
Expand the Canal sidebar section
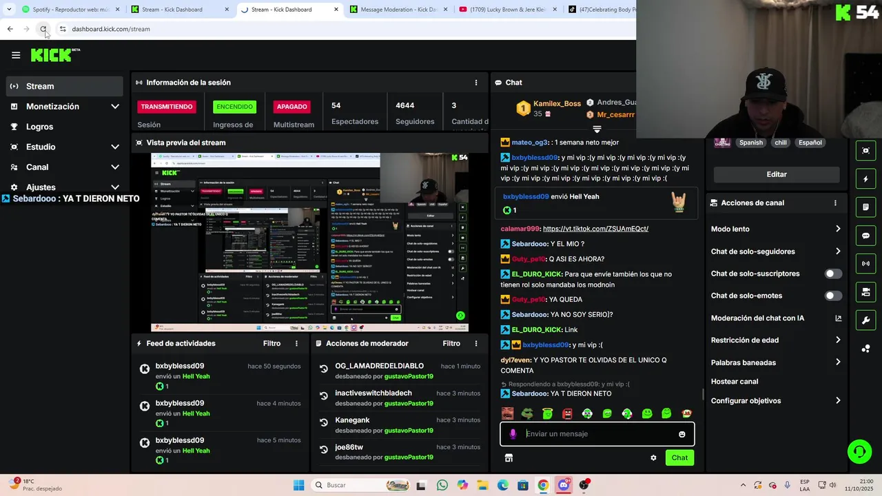115,167
